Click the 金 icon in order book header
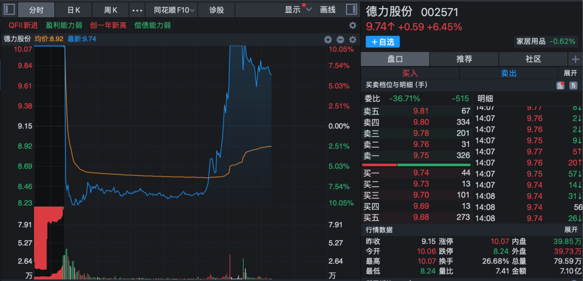The image size is (583, 281). (560, 85)
